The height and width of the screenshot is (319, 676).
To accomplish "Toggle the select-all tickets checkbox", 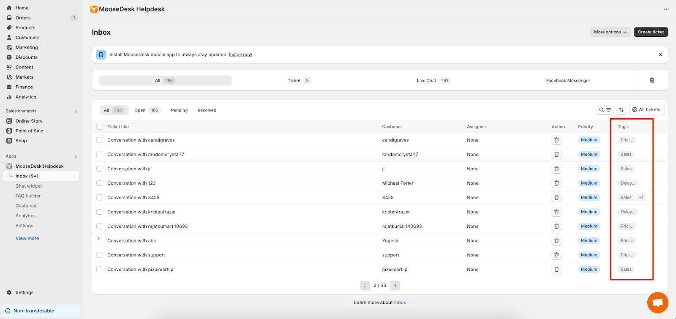I will coord(99,127).
